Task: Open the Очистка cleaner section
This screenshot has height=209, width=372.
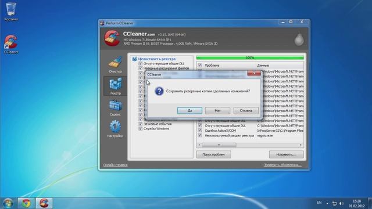Action: pos(115,64)
